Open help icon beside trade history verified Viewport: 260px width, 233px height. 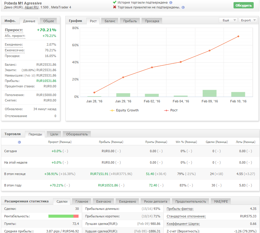pyautogui.click(x=171, y=2)
